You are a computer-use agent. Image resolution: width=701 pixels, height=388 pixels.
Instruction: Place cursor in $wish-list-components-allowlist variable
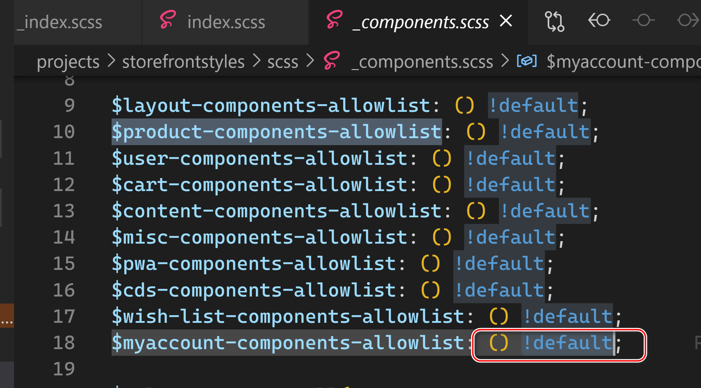[x=288, y=316]
